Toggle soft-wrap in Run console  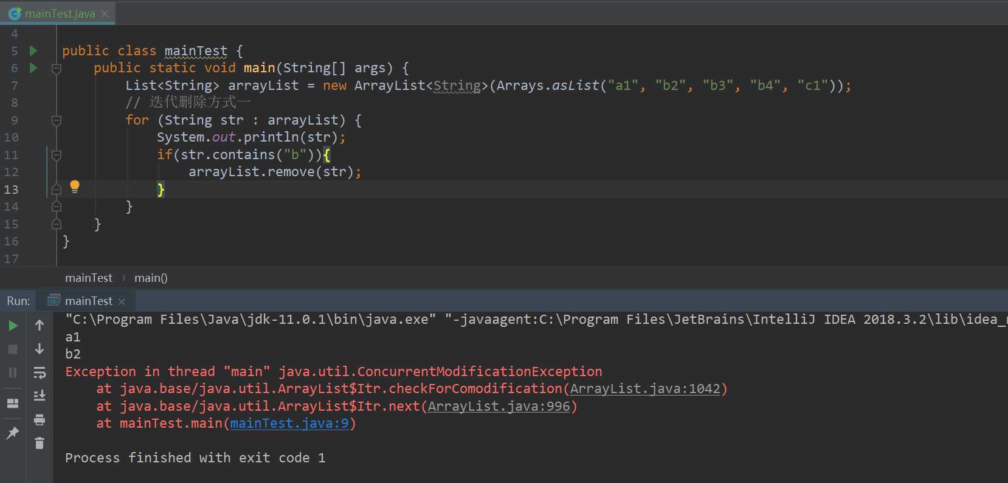[x=40, y=372]
